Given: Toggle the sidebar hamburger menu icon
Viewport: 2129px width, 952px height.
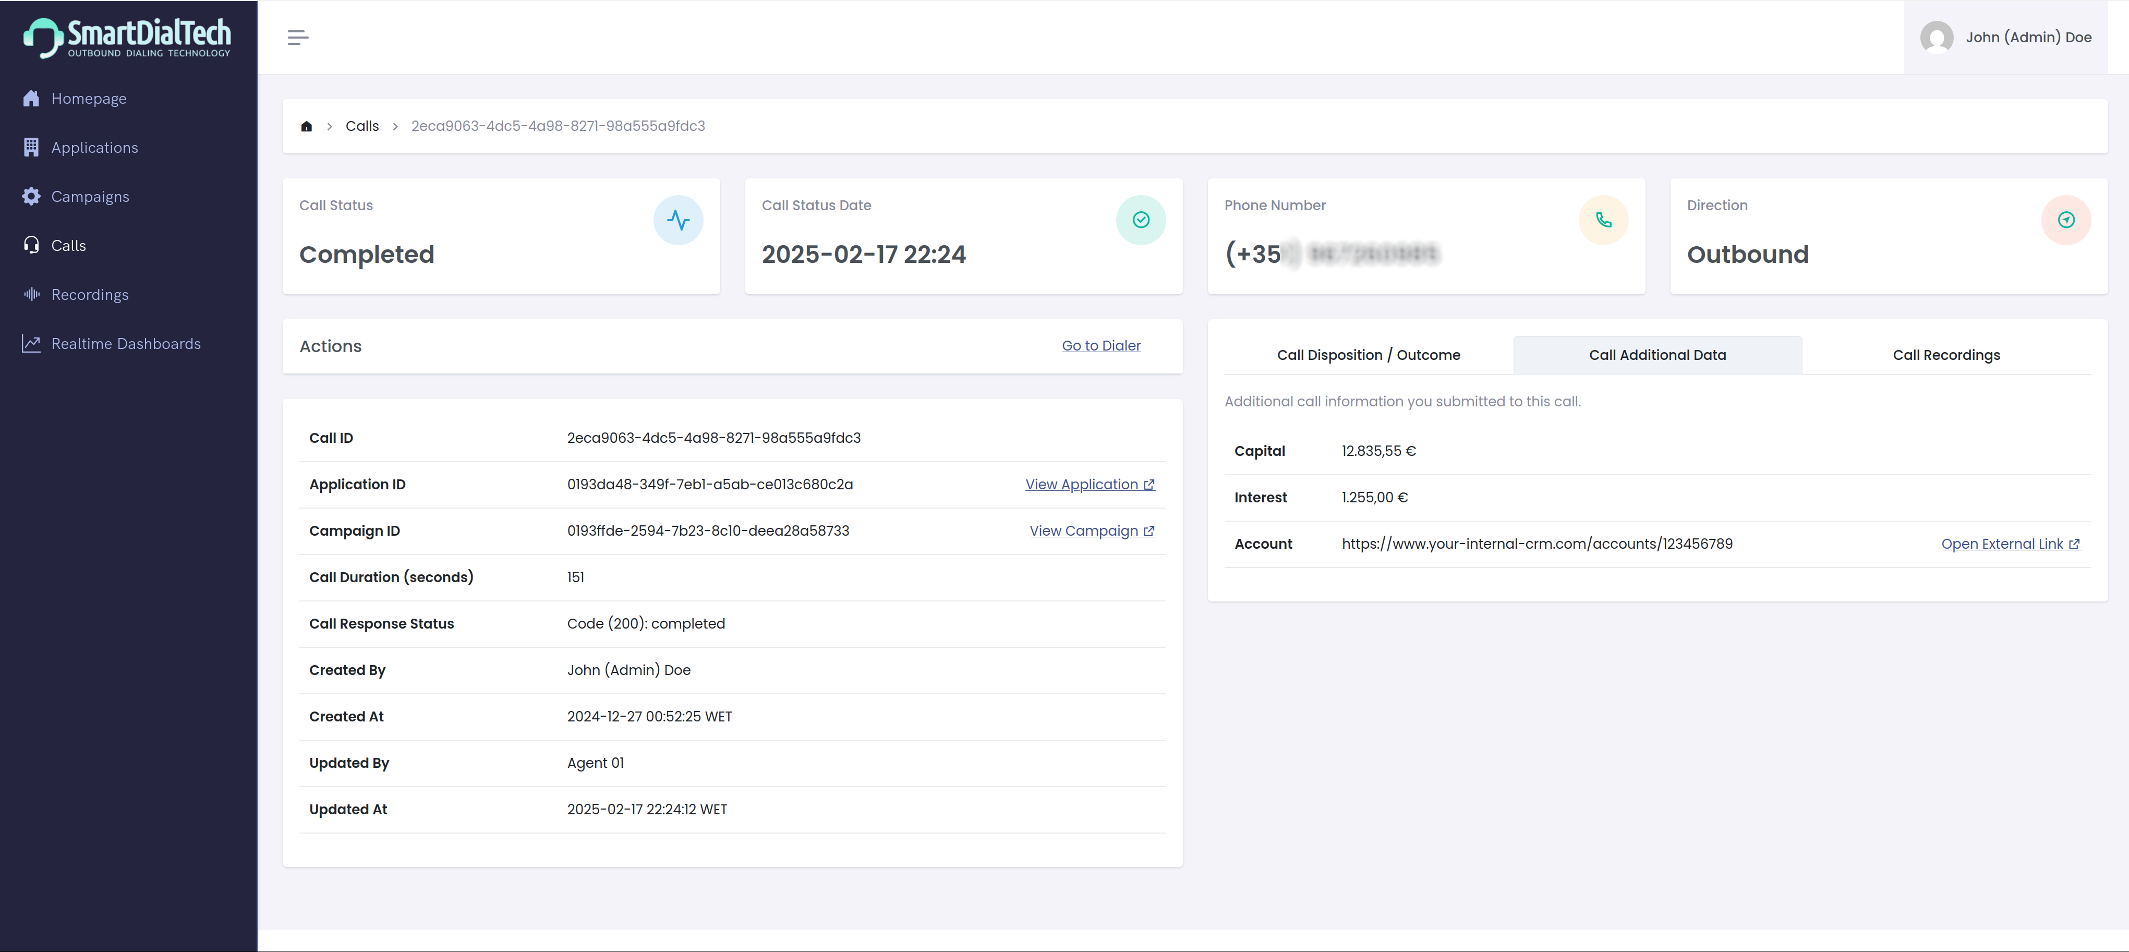Looking at the screenshot, I should (297, 37).
